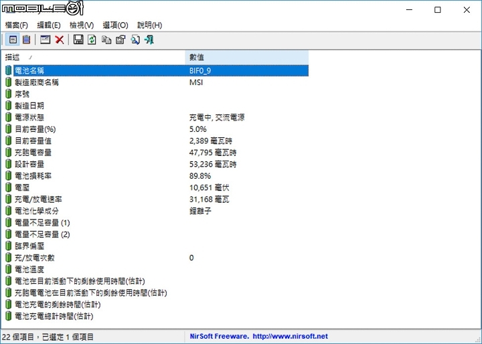This screenshot has height=344, width=482.
Task: Click the 47,795 毫瓦時 value
Action: [x=213, y=153]
